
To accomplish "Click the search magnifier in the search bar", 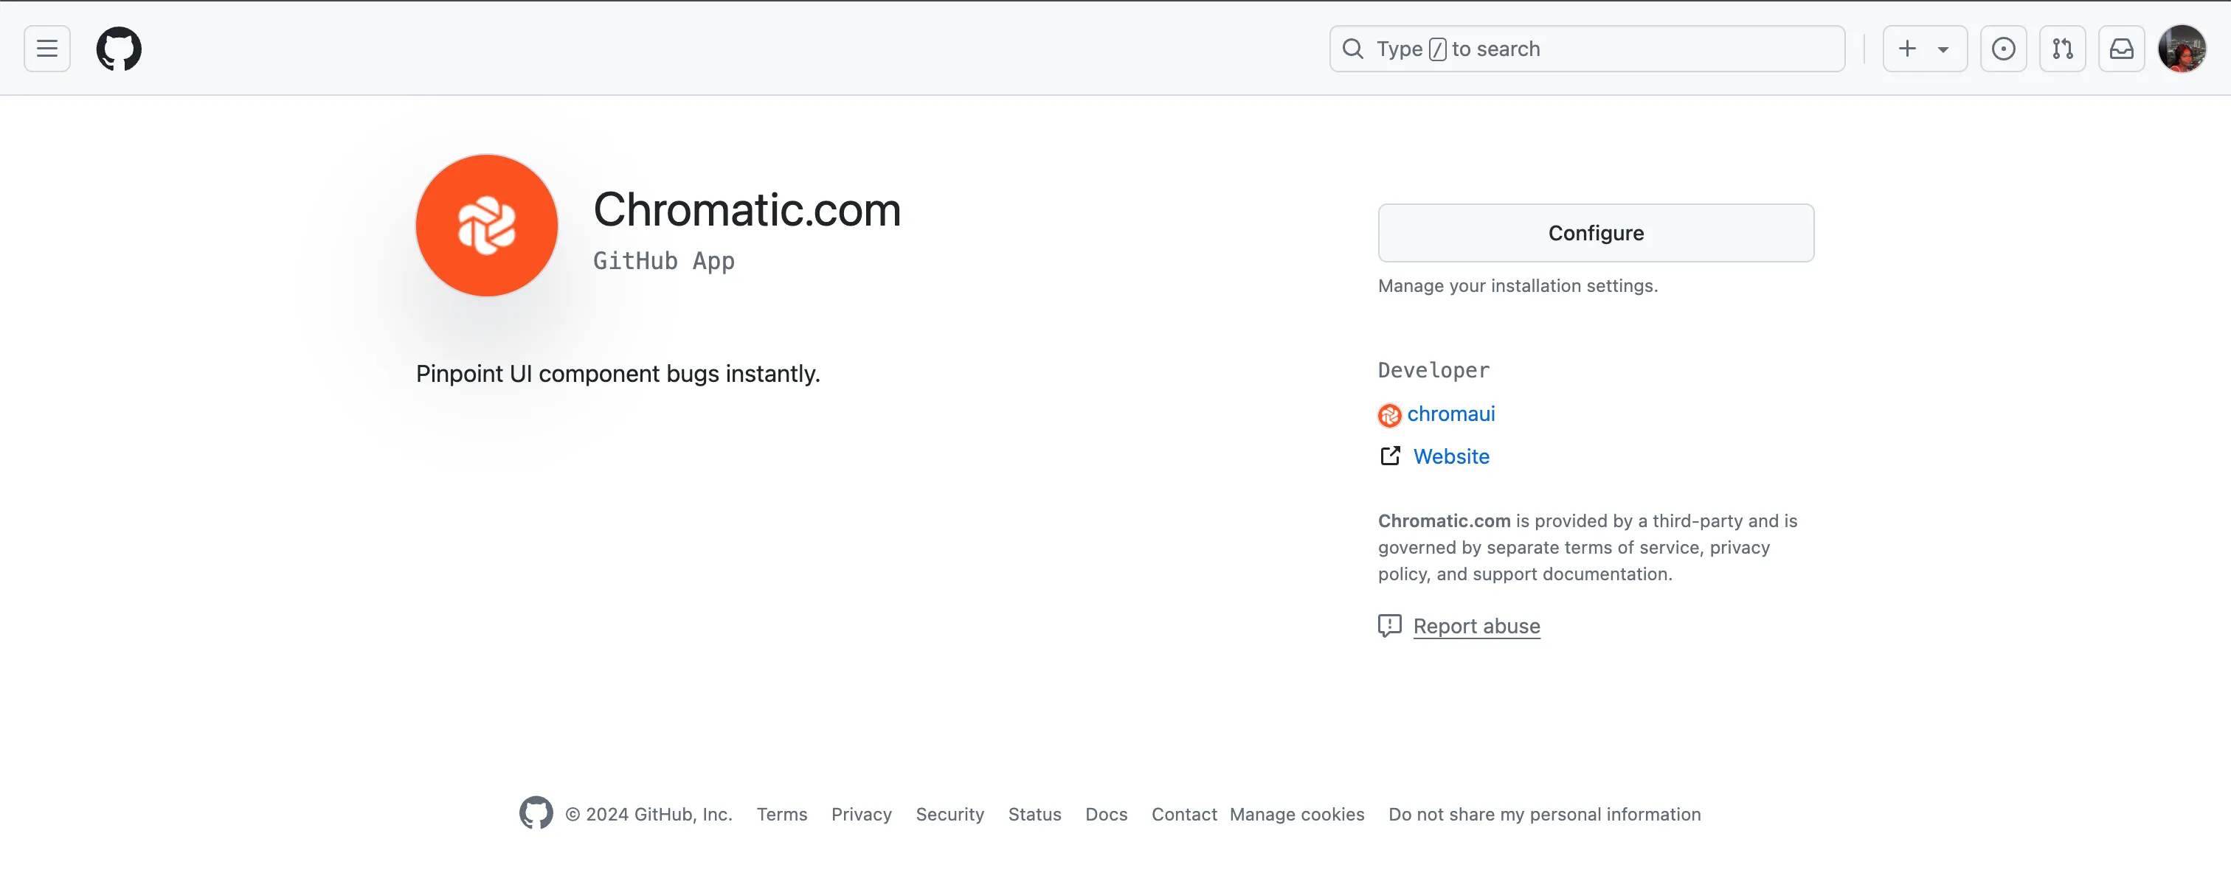I will coord(1352,49).
